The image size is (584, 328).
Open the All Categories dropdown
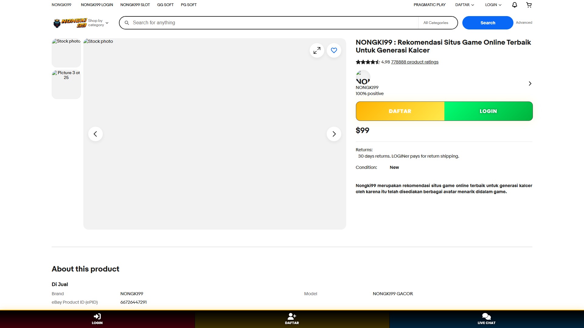[x=436, y=23]
